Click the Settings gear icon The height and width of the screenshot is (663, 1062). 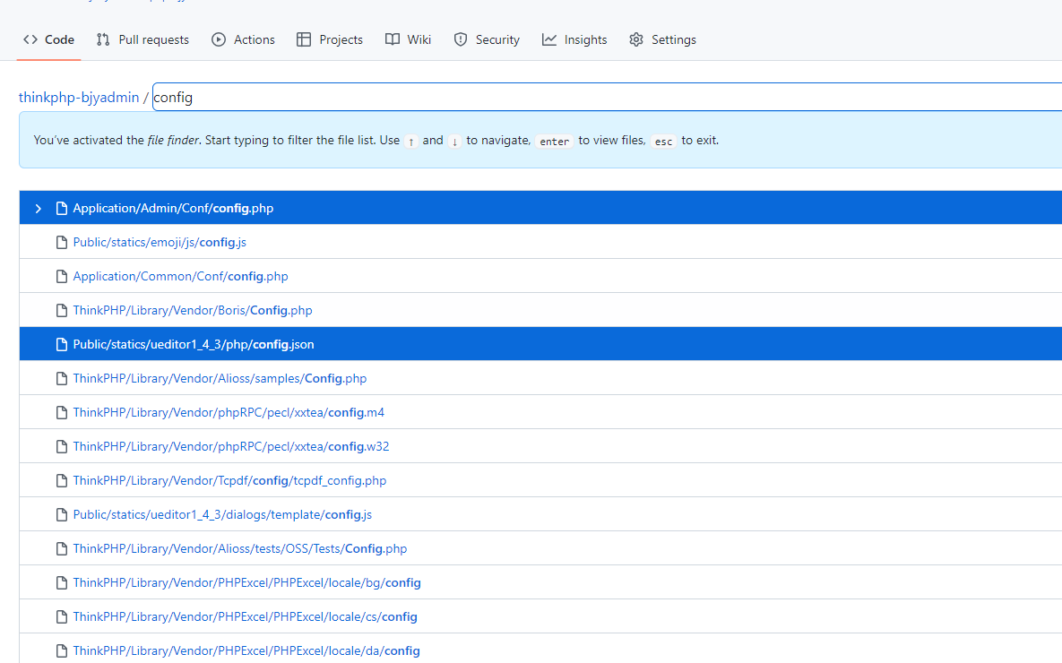[x=636, y=40]
